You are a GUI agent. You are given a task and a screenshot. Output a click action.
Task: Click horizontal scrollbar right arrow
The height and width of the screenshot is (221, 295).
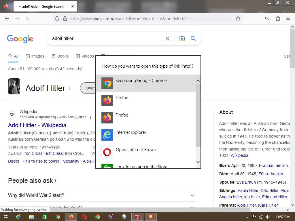tap(288, 210)
